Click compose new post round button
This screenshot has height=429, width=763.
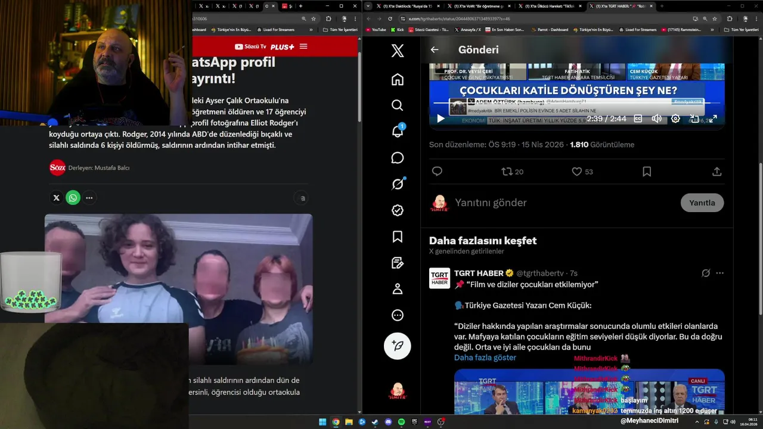coord(398,346)
